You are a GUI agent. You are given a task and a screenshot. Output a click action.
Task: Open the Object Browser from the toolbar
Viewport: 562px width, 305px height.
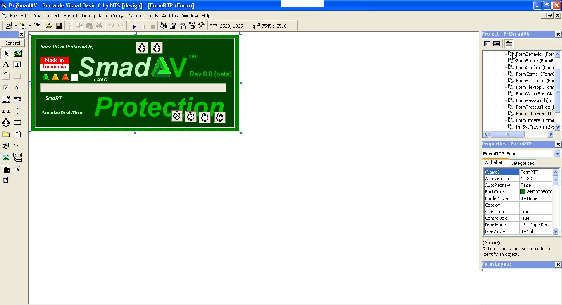[192, 26]
